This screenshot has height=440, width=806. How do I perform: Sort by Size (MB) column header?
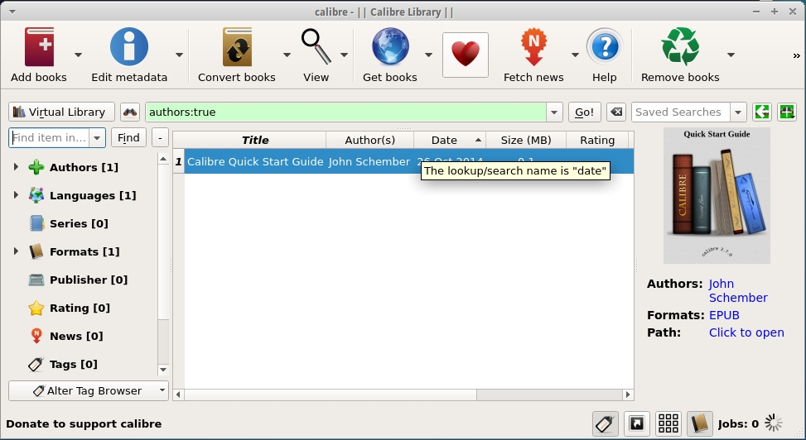point(526,140)
